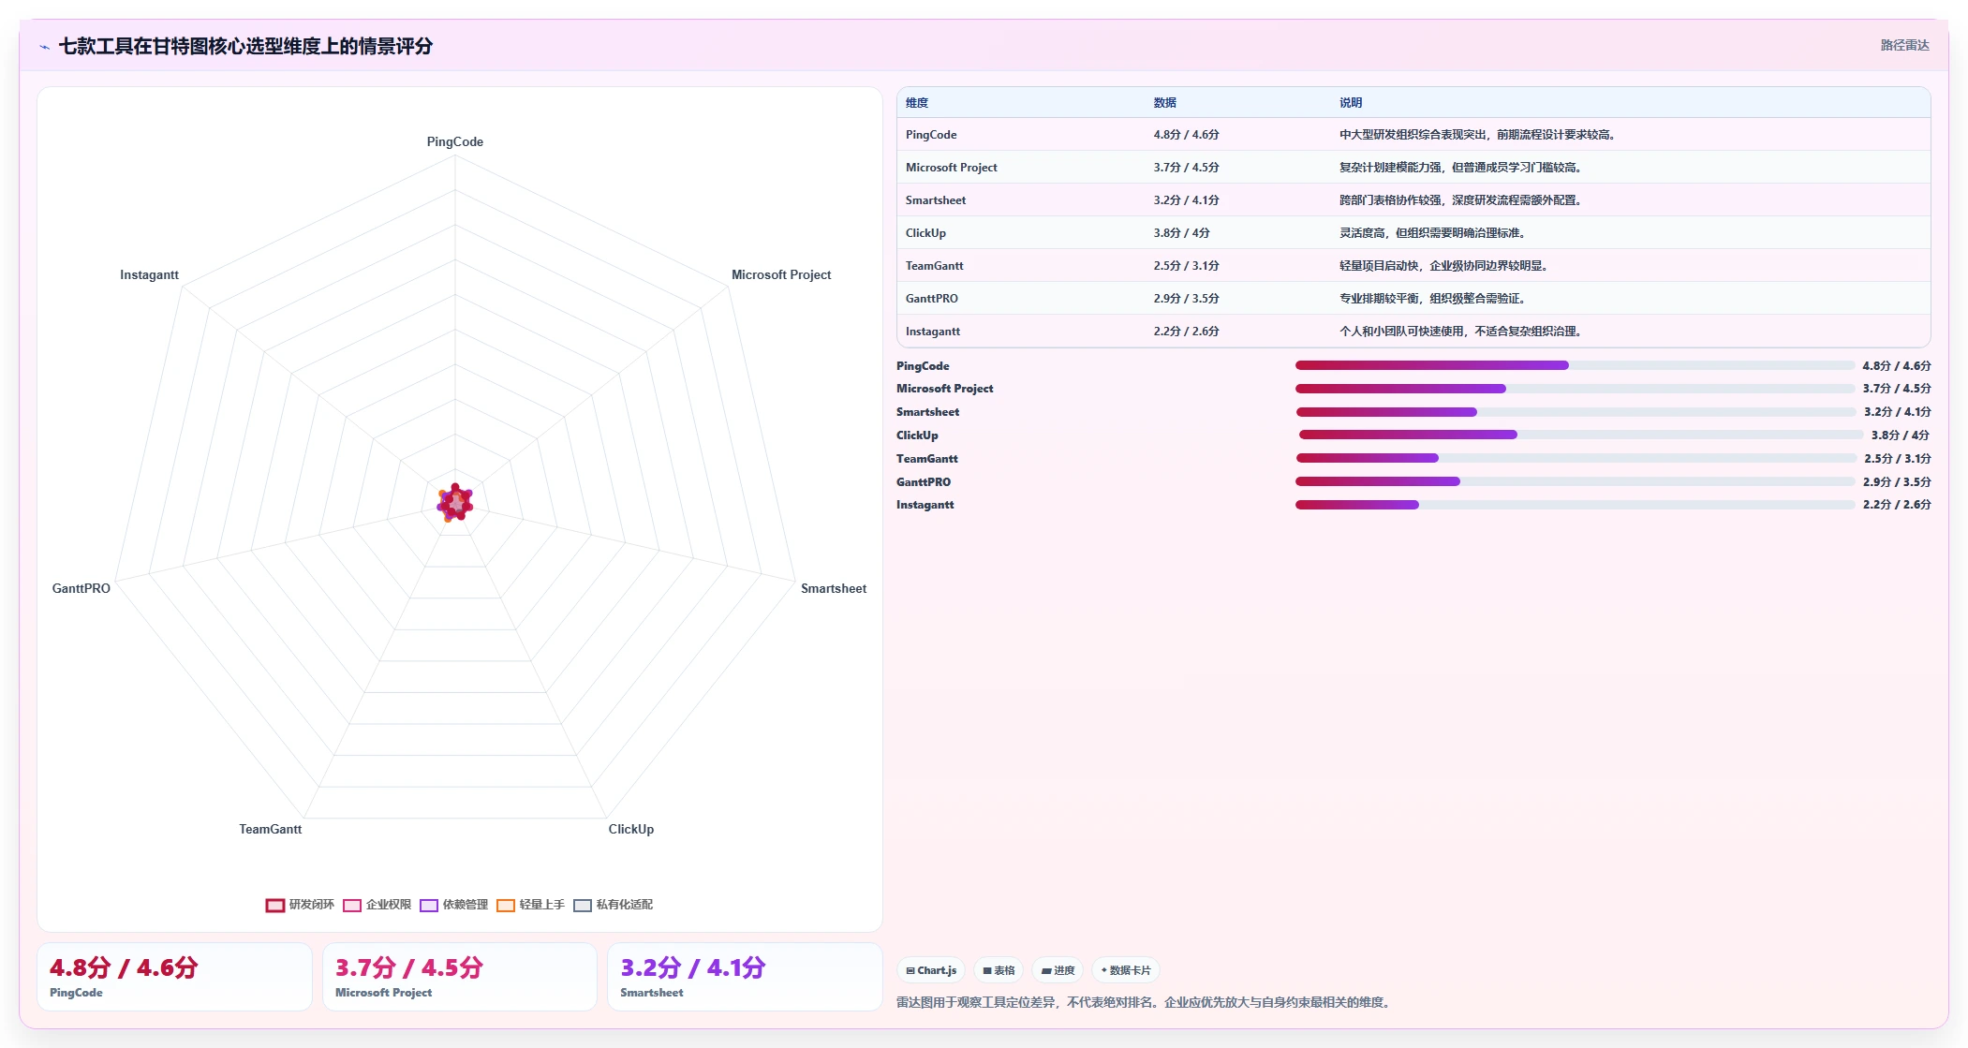Click table cell 3.8分 / 4分
The image size is (1968, 1048).
[1181, 233]
